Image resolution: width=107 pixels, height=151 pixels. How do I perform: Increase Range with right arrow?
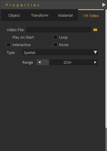pos(95,62)
